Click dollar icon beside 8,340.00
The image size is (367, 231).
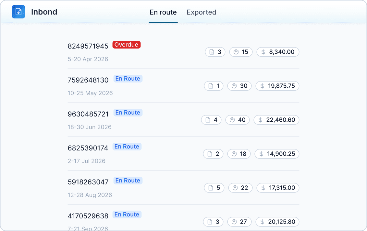(263, 52)
